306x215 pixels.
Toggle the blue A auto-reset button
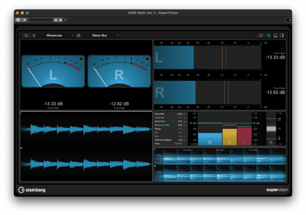[x=268, y=35]
